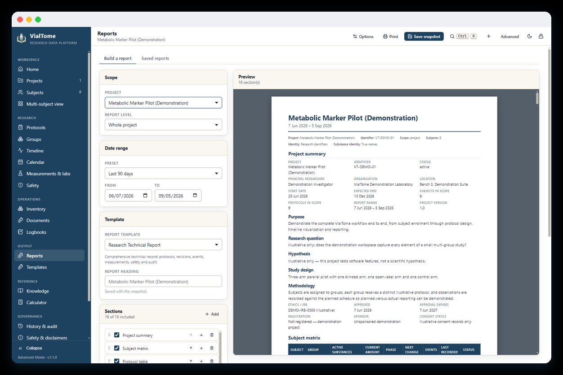The image size is (563, 375).
Task: Open Measurements & labs
Action: [x=50, y=174]
